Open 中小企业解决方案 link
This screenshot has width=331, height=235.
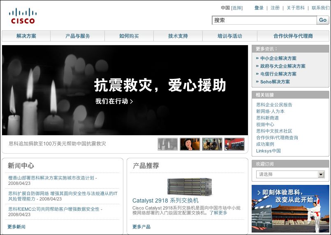pos(278,58)
